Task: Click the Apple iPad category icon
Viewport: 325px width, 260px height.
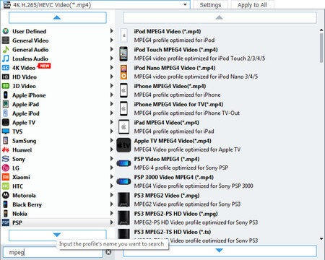Action: pos(6,104)
